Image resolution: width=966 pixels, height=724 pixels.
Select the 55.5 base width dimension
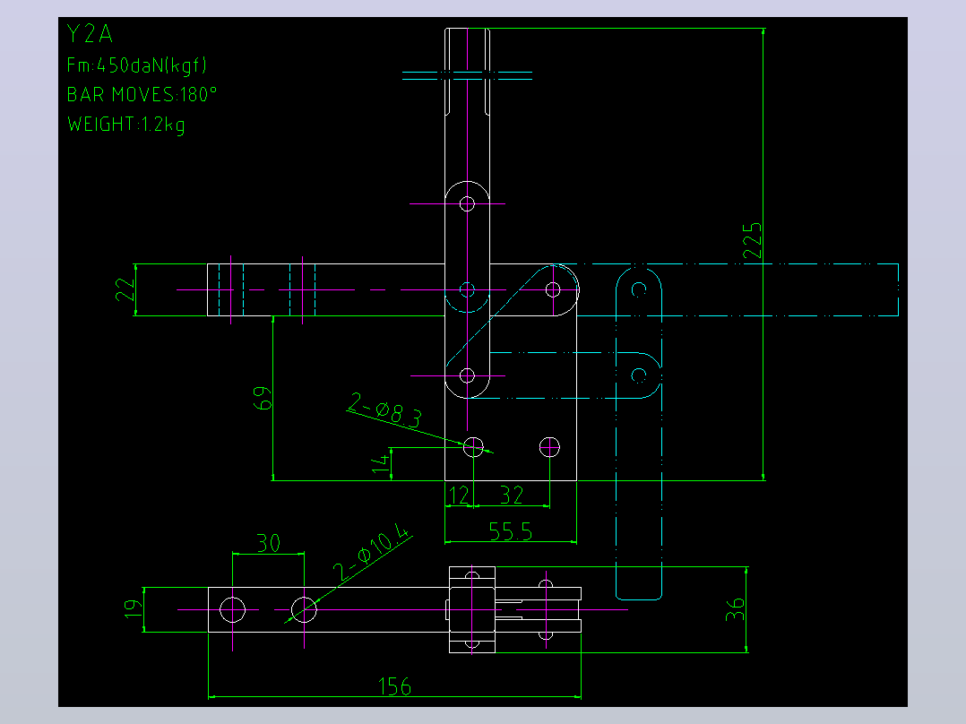[x=510, y=531]
